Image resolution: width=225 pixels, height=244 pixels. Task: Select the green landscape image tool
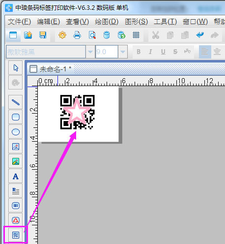point(16,161)
